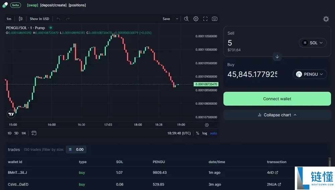
Task: Open the PENGU token selector
Action: point(310,74)
